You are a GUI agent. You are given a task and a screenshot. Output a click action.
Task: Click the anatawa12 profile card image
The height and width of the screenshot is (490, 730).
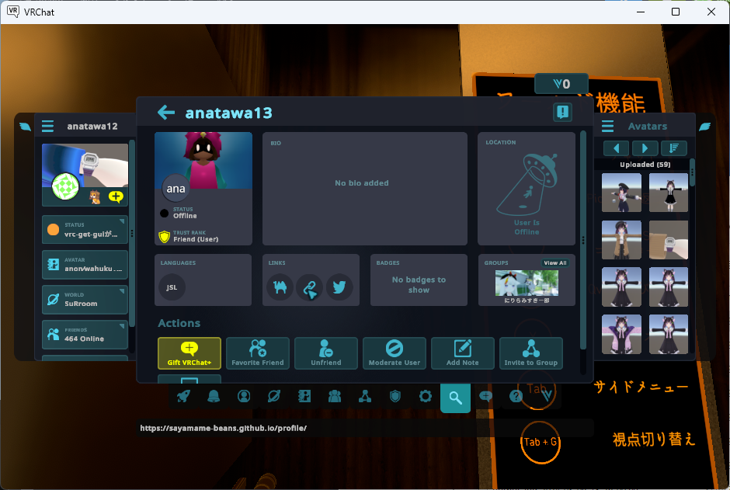pos(85,165)
